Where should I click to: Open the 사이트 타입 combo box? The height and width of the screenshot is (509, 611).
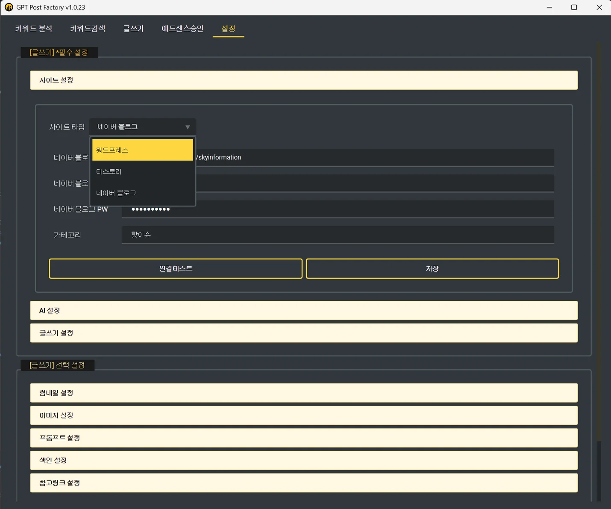pyautogui.click(x=143, y=127)
